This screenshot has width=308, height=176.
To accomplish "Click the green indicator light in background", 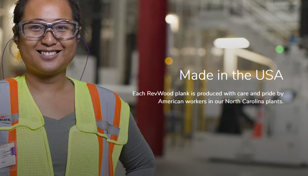I will (x=280, y=50).
